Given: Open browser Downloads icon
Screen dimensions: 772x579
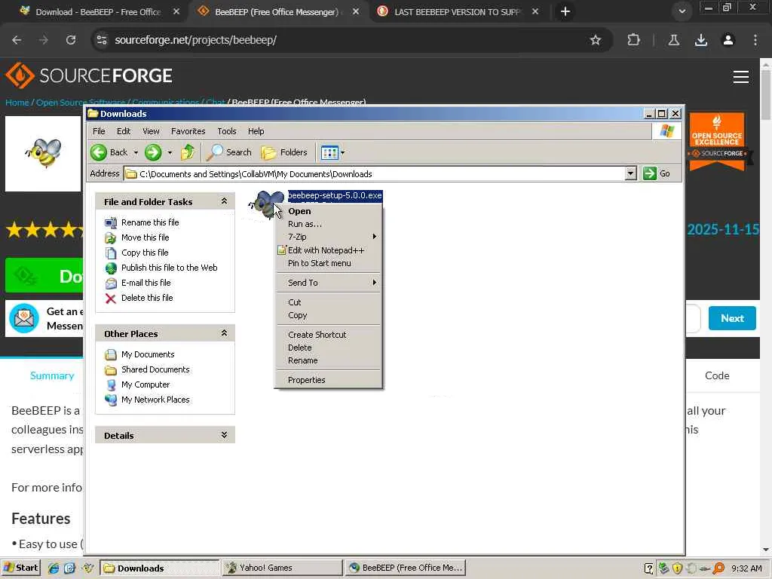Looking at the screenshot, I should point(701,40).
